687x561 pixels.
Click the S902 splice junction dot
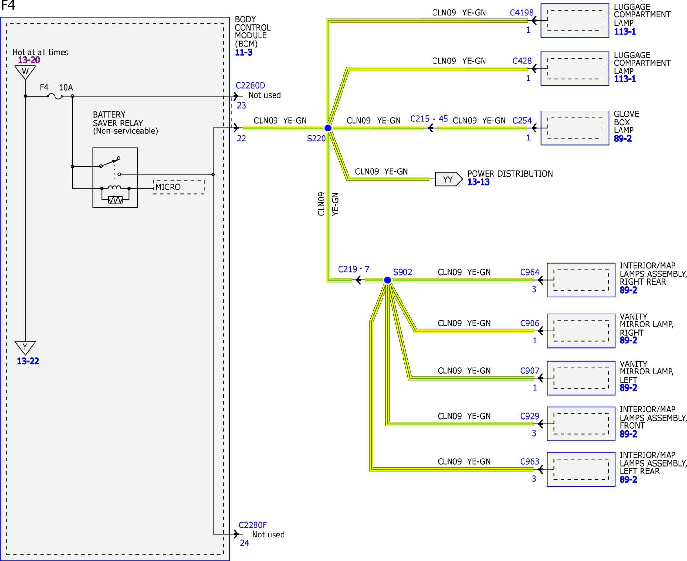click(387, 280)
